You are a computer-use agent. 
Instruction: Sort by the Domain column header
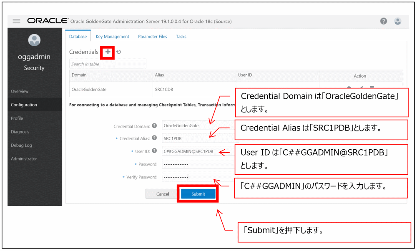111,75
